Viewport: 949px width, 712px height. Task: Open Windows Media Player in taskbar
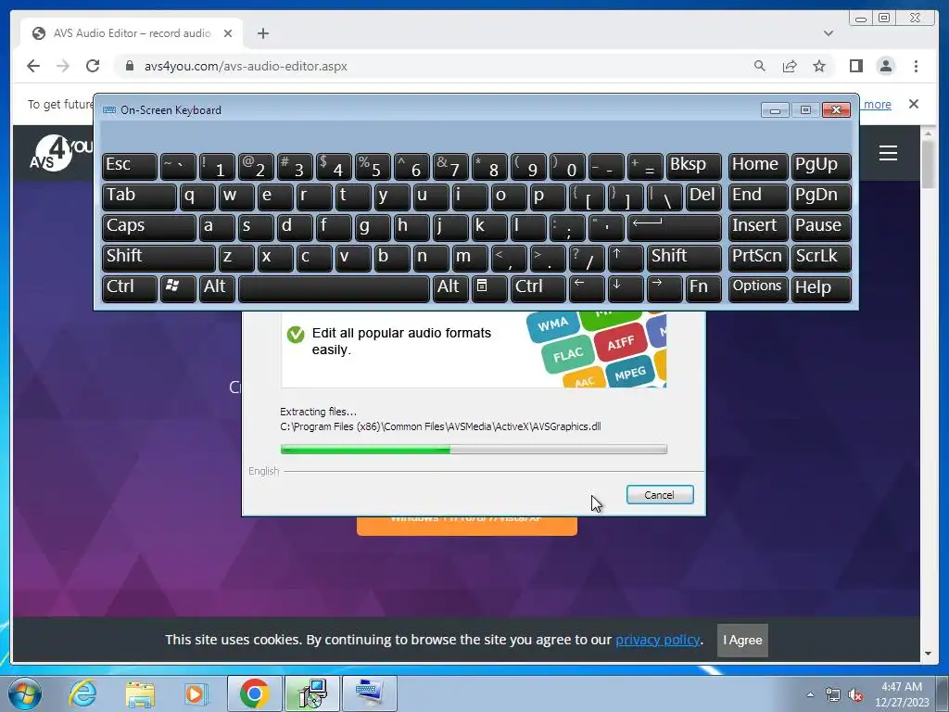[196, 693]
